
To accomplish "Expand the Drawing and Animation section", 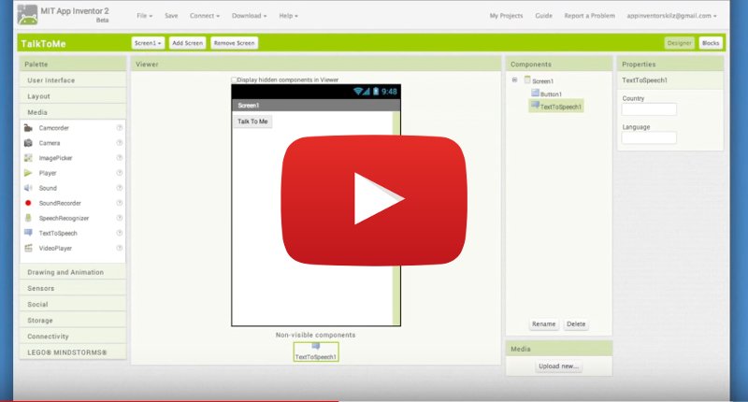I will point(73,272).
